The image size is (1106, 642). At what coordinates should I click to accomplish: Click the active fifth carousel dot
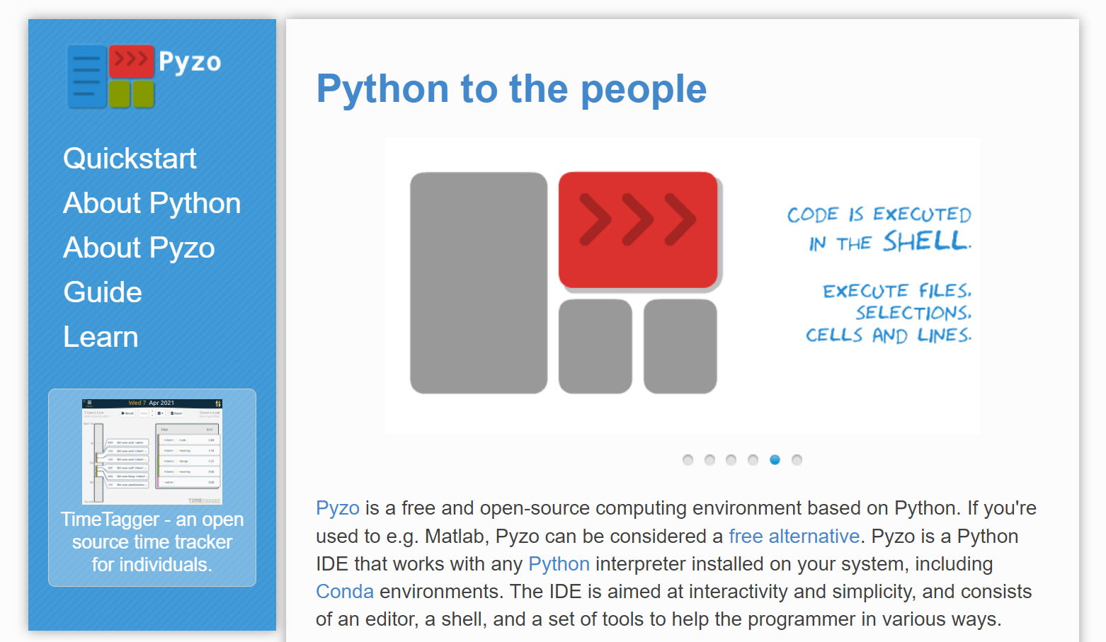[775, 460]
